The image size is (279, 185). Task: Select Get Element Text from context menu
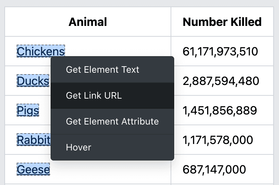[102, 69]
